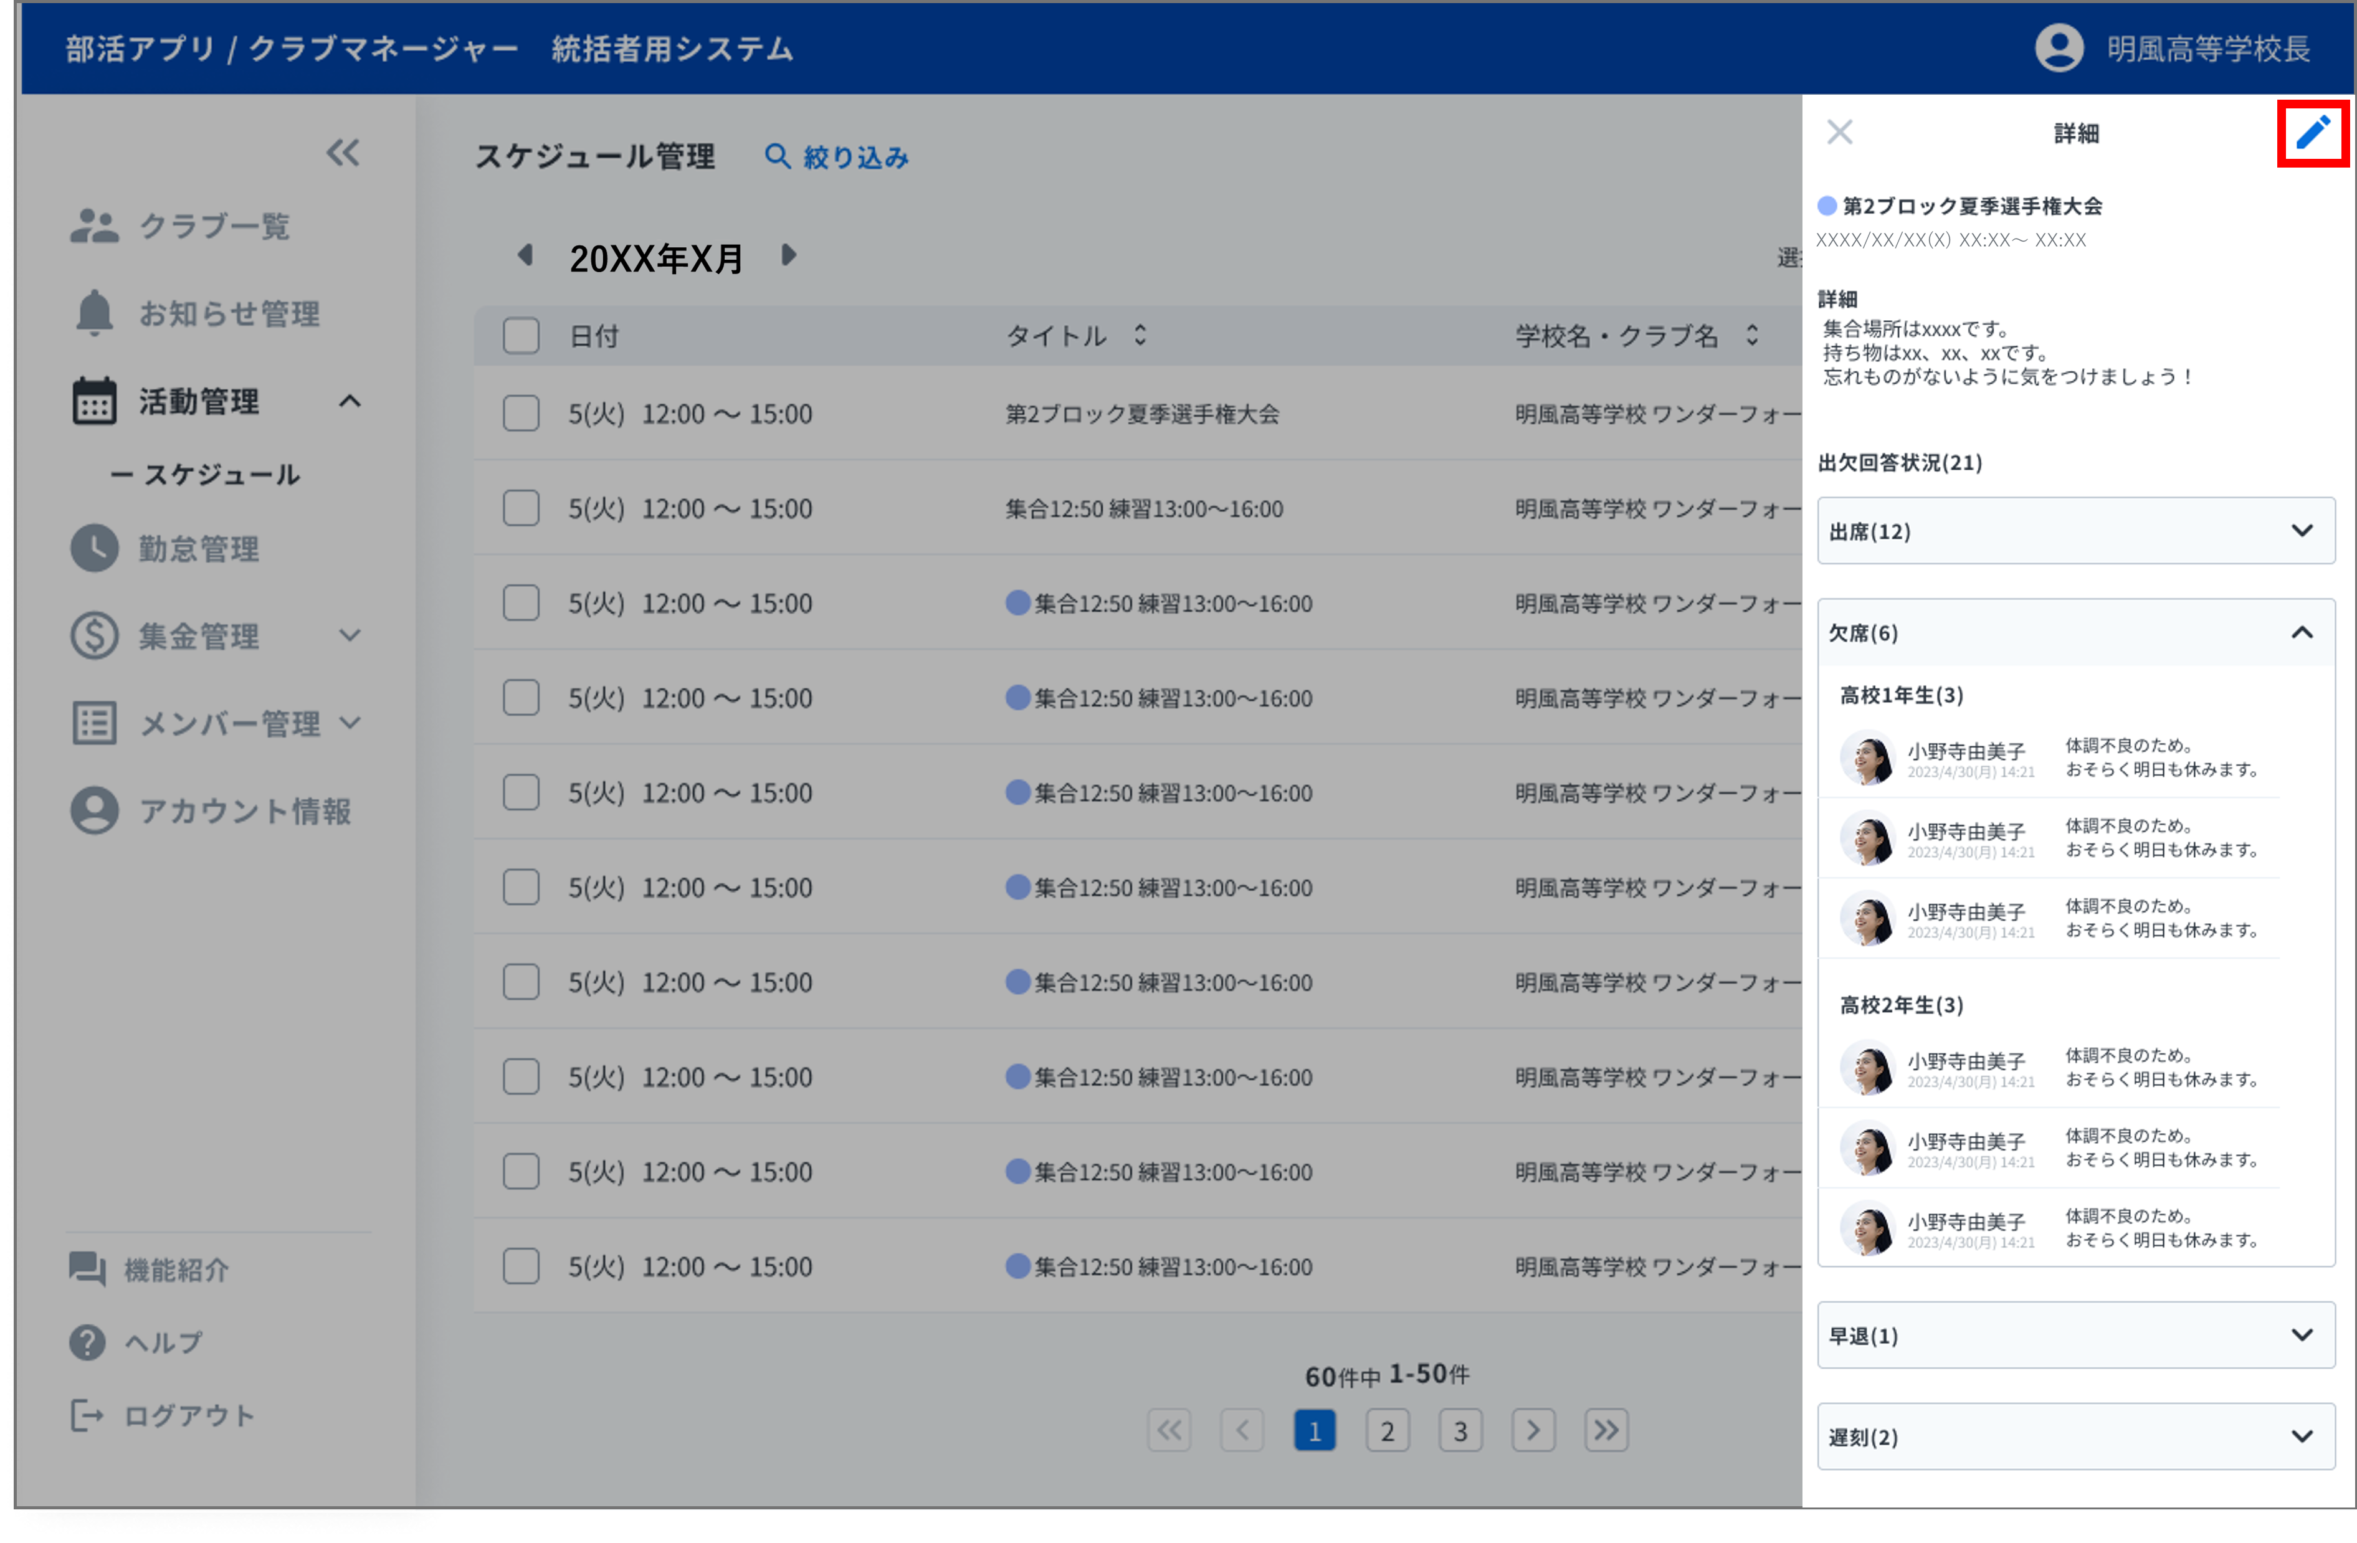Viewport: 2357px width, 1543px height.
Task: Collapse the left sidebar with the double-arrow icon
Action: pyautogui.click(x=341, y=153)
